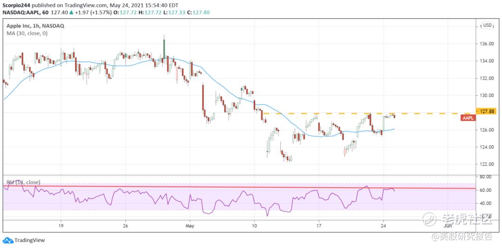Click the date label 10 on time axis
Viewport: 502px width, 248px height.
coord(254,225)
